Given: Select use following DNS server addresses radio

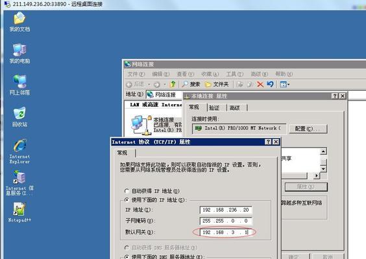Looking at the screenshot, I should [x=127, y=256].
